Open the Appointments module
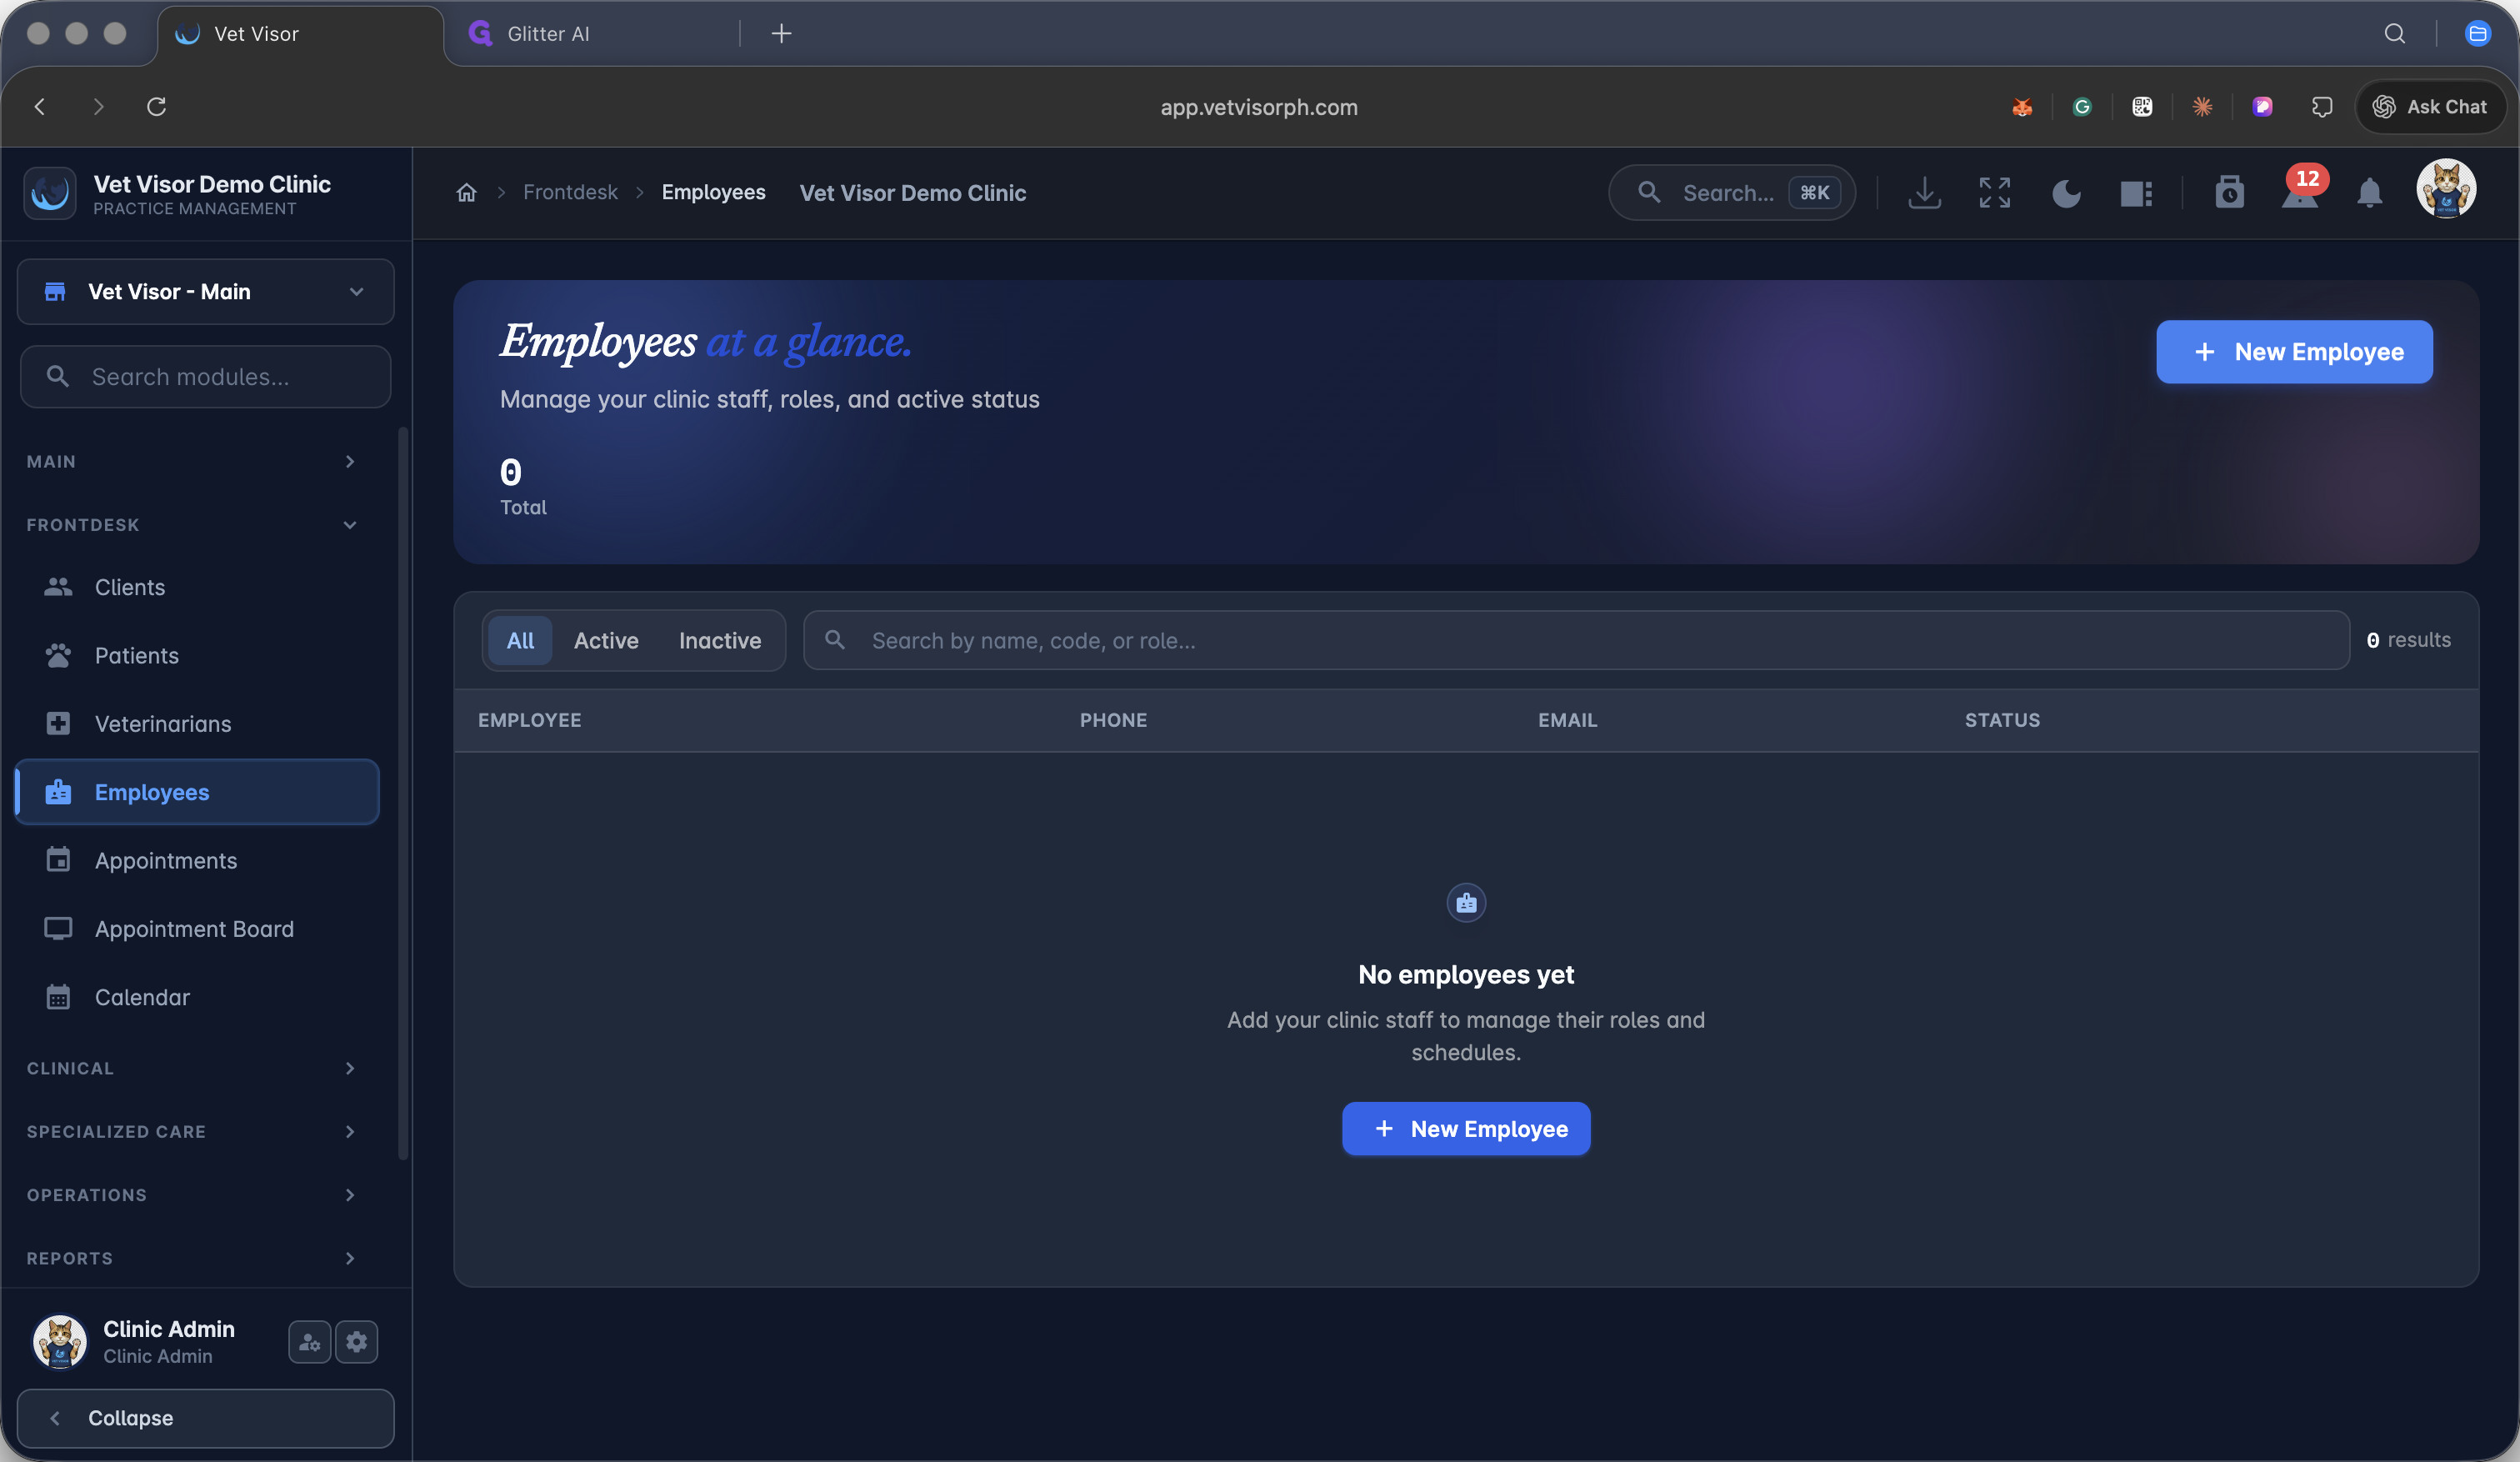2520x1462 pixels. [x=197, y=860]
